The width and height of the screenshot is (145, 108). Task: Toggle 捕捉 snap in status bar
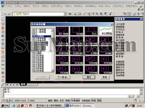point(50,101)
